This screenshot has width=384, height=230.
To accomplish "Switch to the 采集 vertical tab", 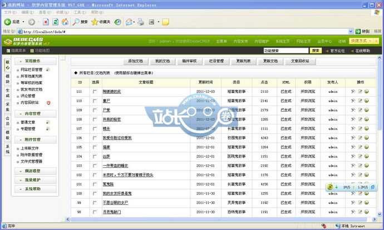I will 8,107.
